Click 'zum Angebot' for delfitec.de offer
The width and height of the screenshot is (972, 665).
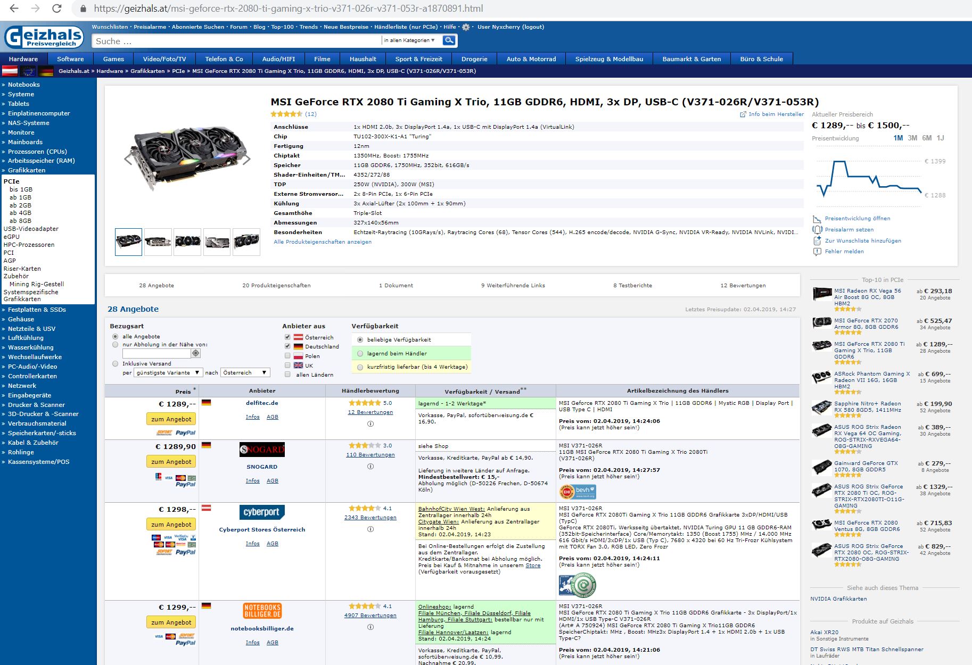pos(171,419)
